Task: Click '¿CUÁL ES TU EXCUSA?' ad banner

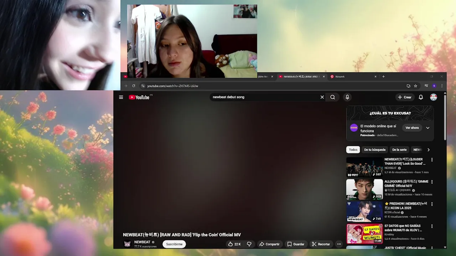Action: [390, 113]
